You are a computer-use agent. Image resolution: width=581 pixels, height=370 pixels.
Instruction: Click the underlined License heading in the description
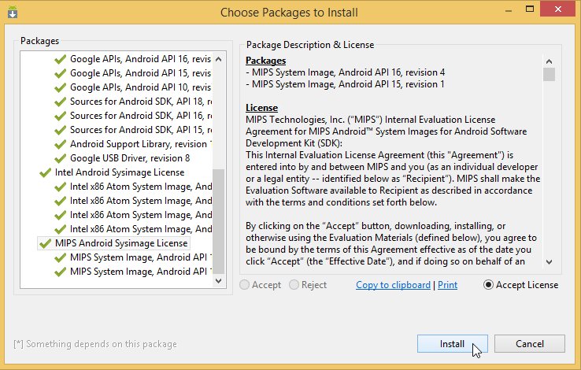point(261,108)
